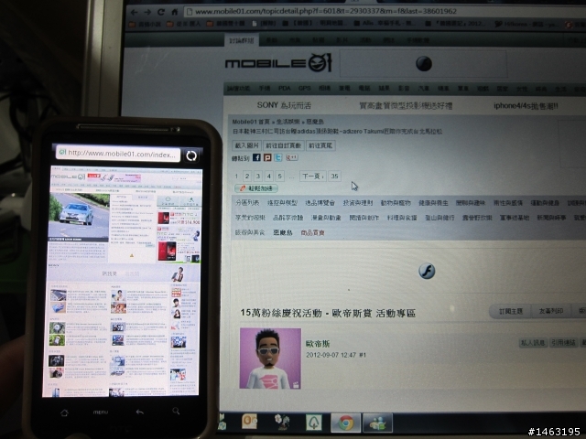Click the 前往自訂頁數 button
Image resolution: width=586 pixels, height=439 pixels.
tap(283, 145)
